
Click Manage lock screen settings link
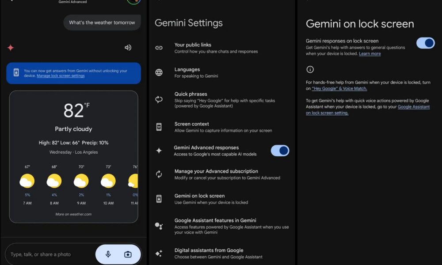tap(61, 76)
